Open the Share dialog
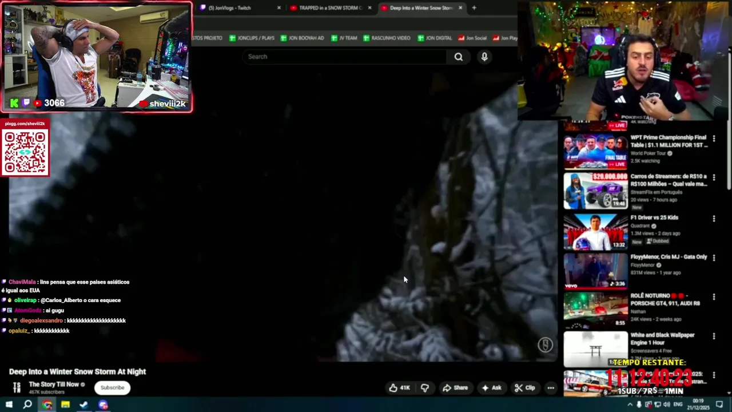 coord(455,387)
